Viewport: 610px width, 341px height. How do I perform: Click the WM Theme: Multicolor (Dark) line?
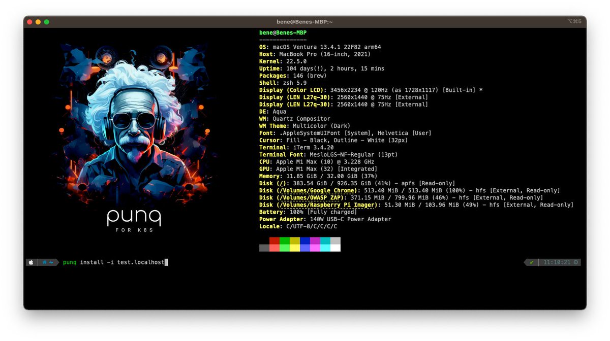click(305, 125)
